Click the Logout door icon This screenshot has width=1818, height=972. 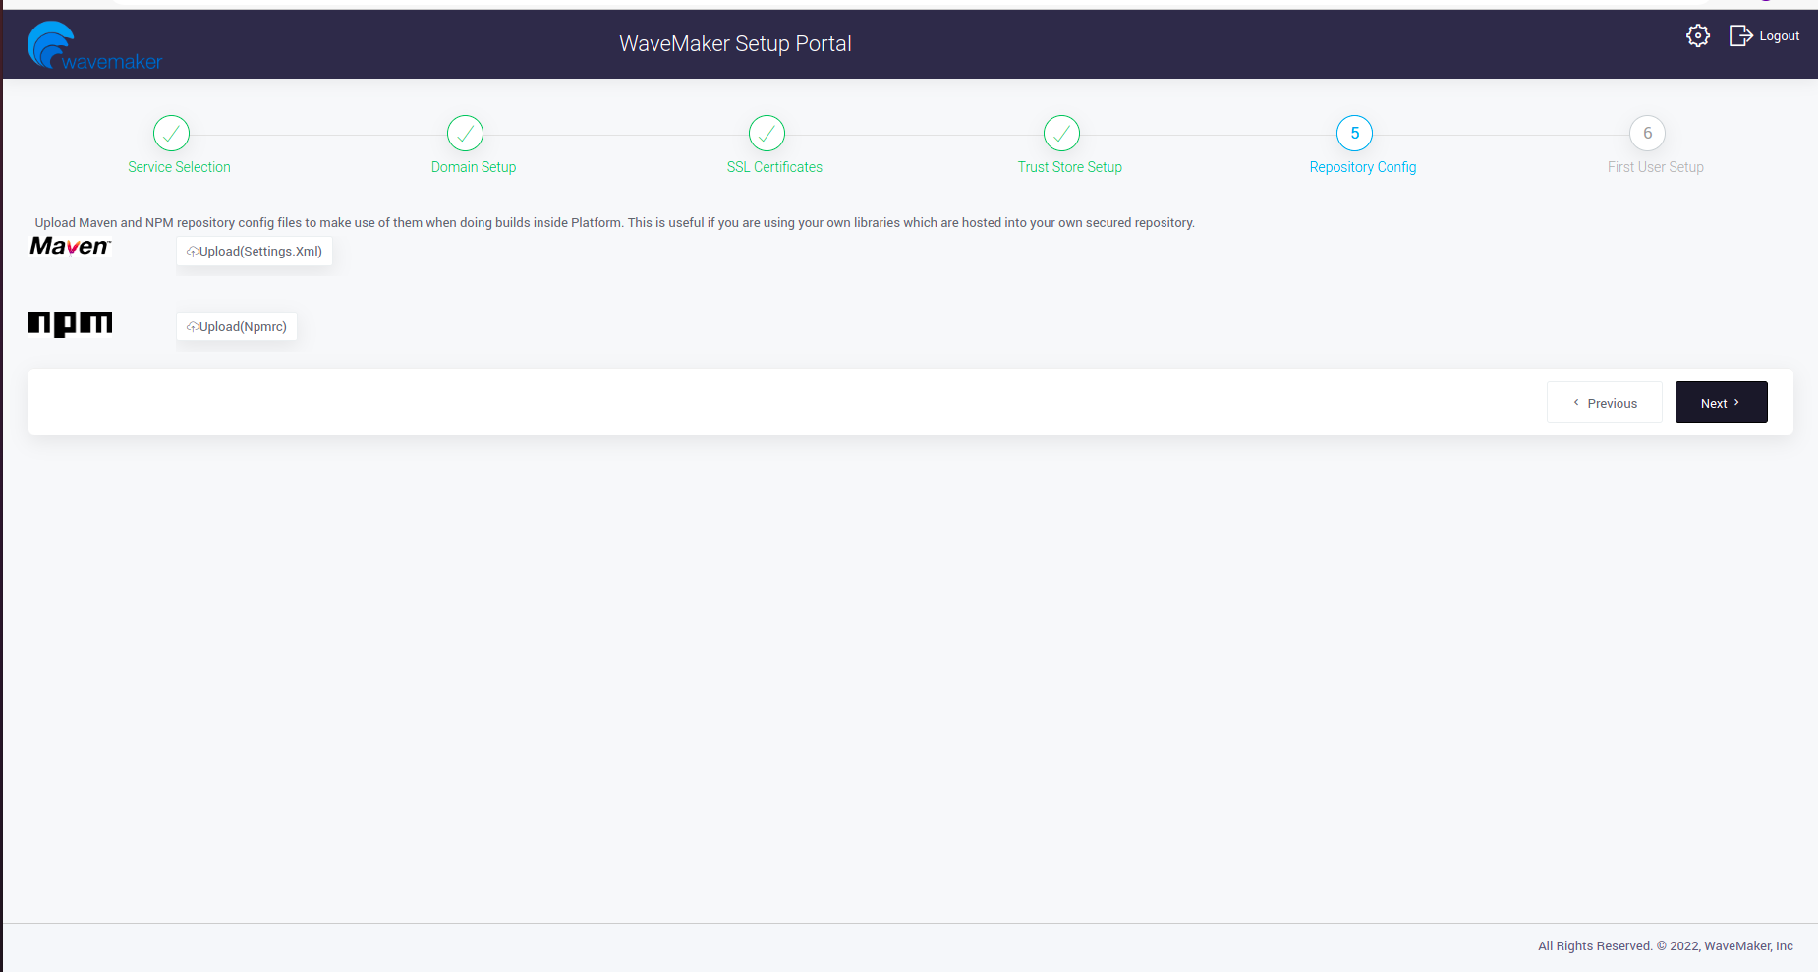point(1739,35)
